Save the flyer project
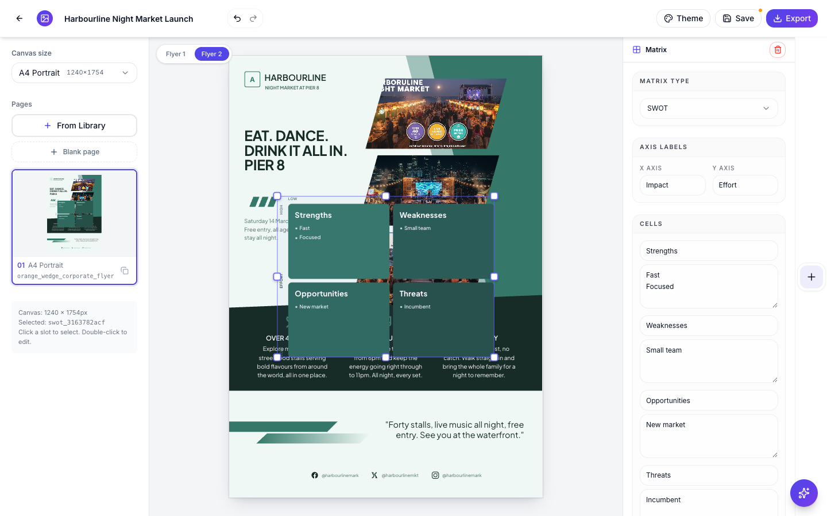 [738, 18]
